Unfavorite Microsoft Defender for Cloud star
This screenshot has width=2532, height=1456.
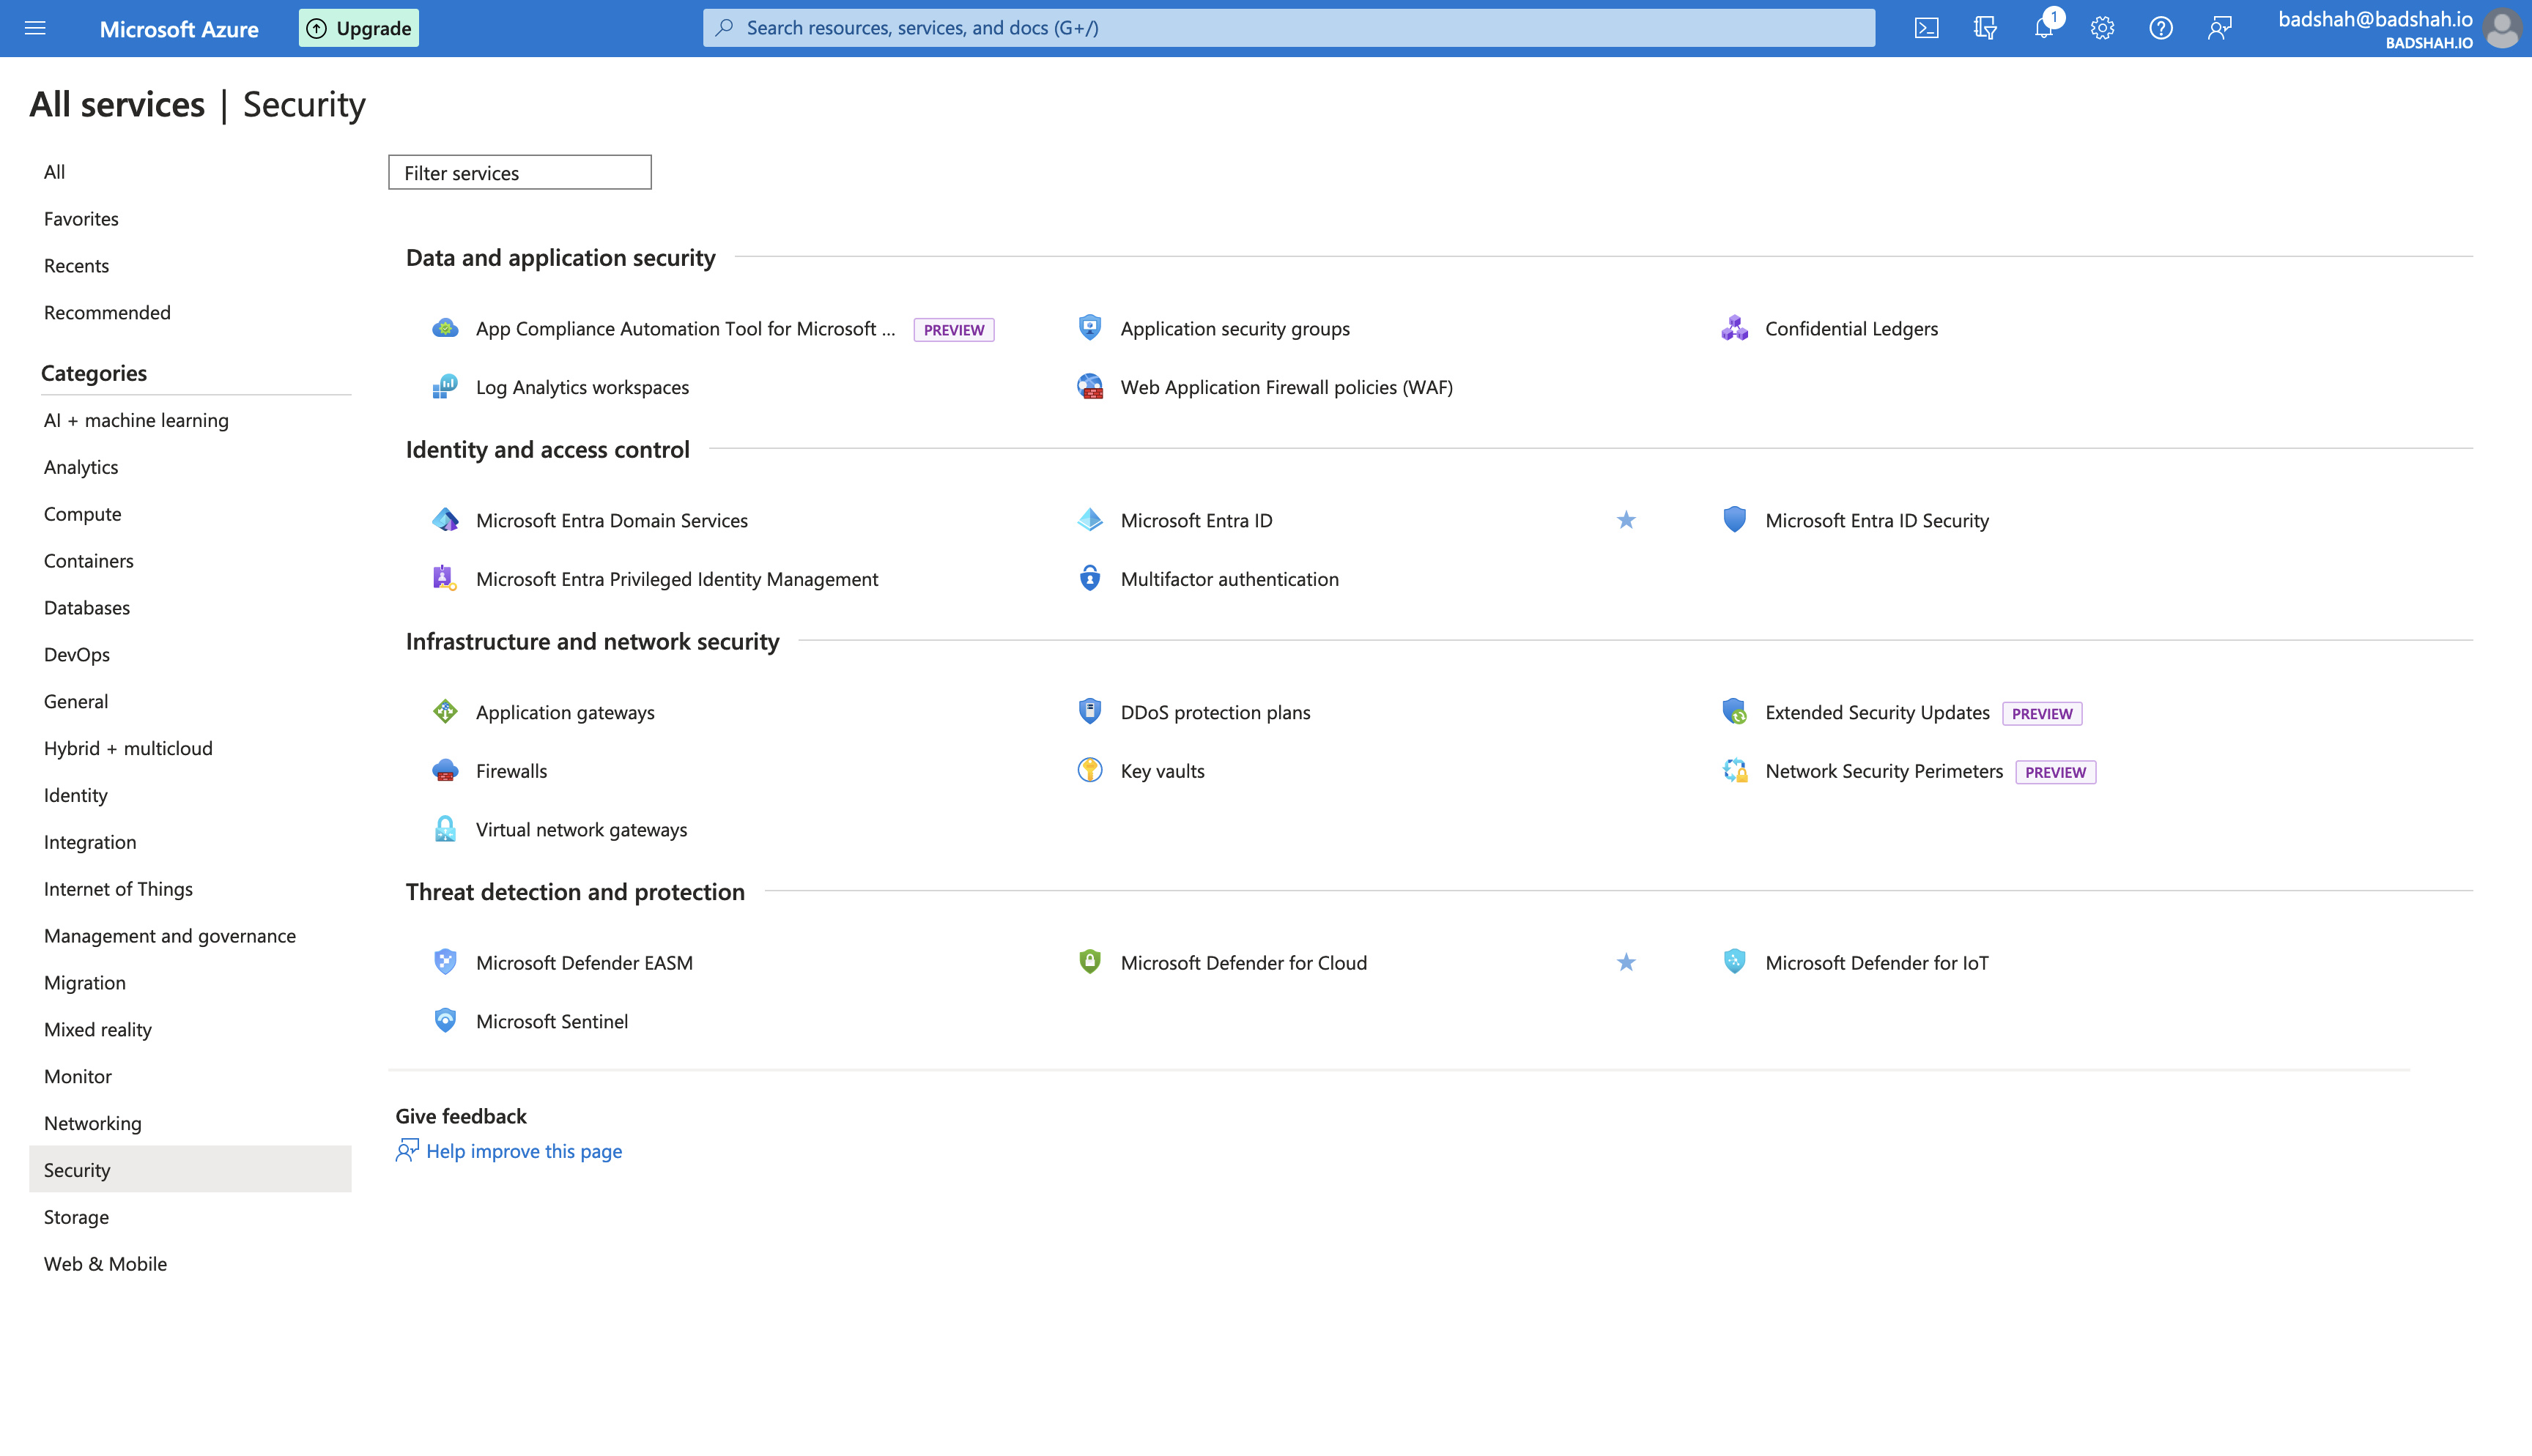click(1626, 962)
